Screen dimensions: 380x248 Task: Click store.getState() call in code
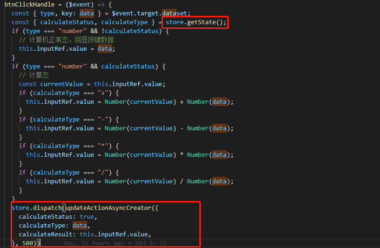[x=196, y=22]
